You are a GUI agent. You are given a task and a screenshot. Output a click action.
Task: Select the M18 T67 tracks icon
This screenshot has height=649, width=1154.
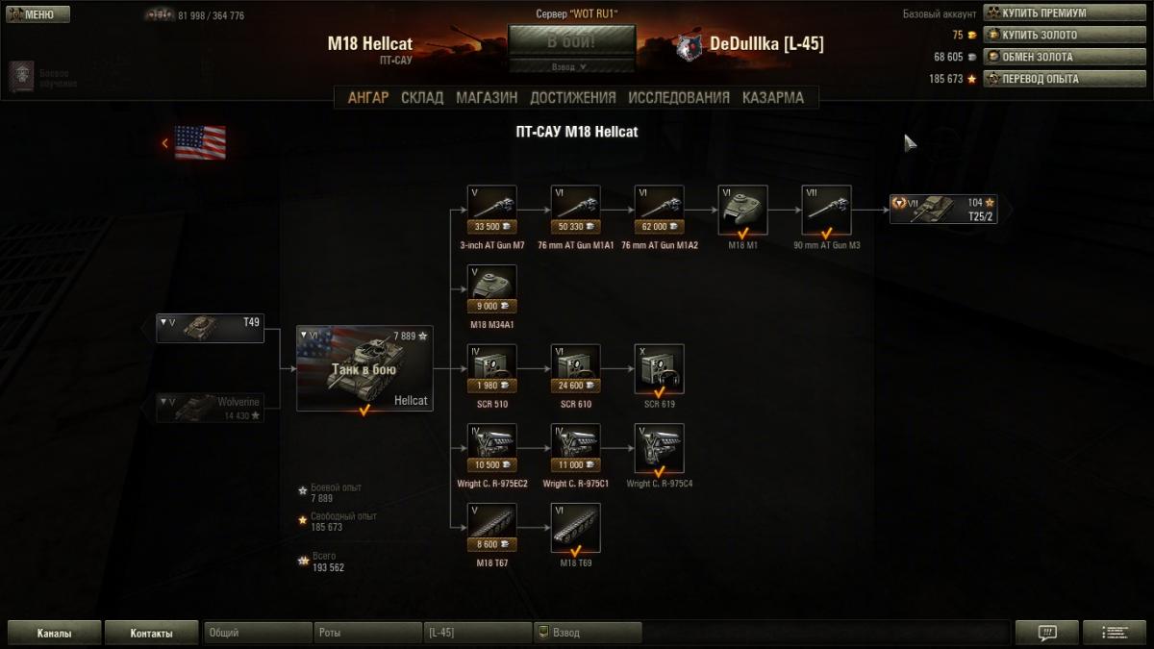(x=491, y=528)
